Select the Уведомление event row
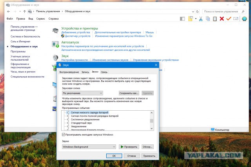This screenshot has height=167, width=251. pos(78,126)
